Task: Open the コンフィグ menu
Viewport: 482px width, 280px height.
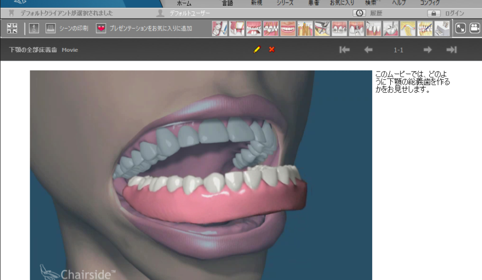Action: point(430,3)
